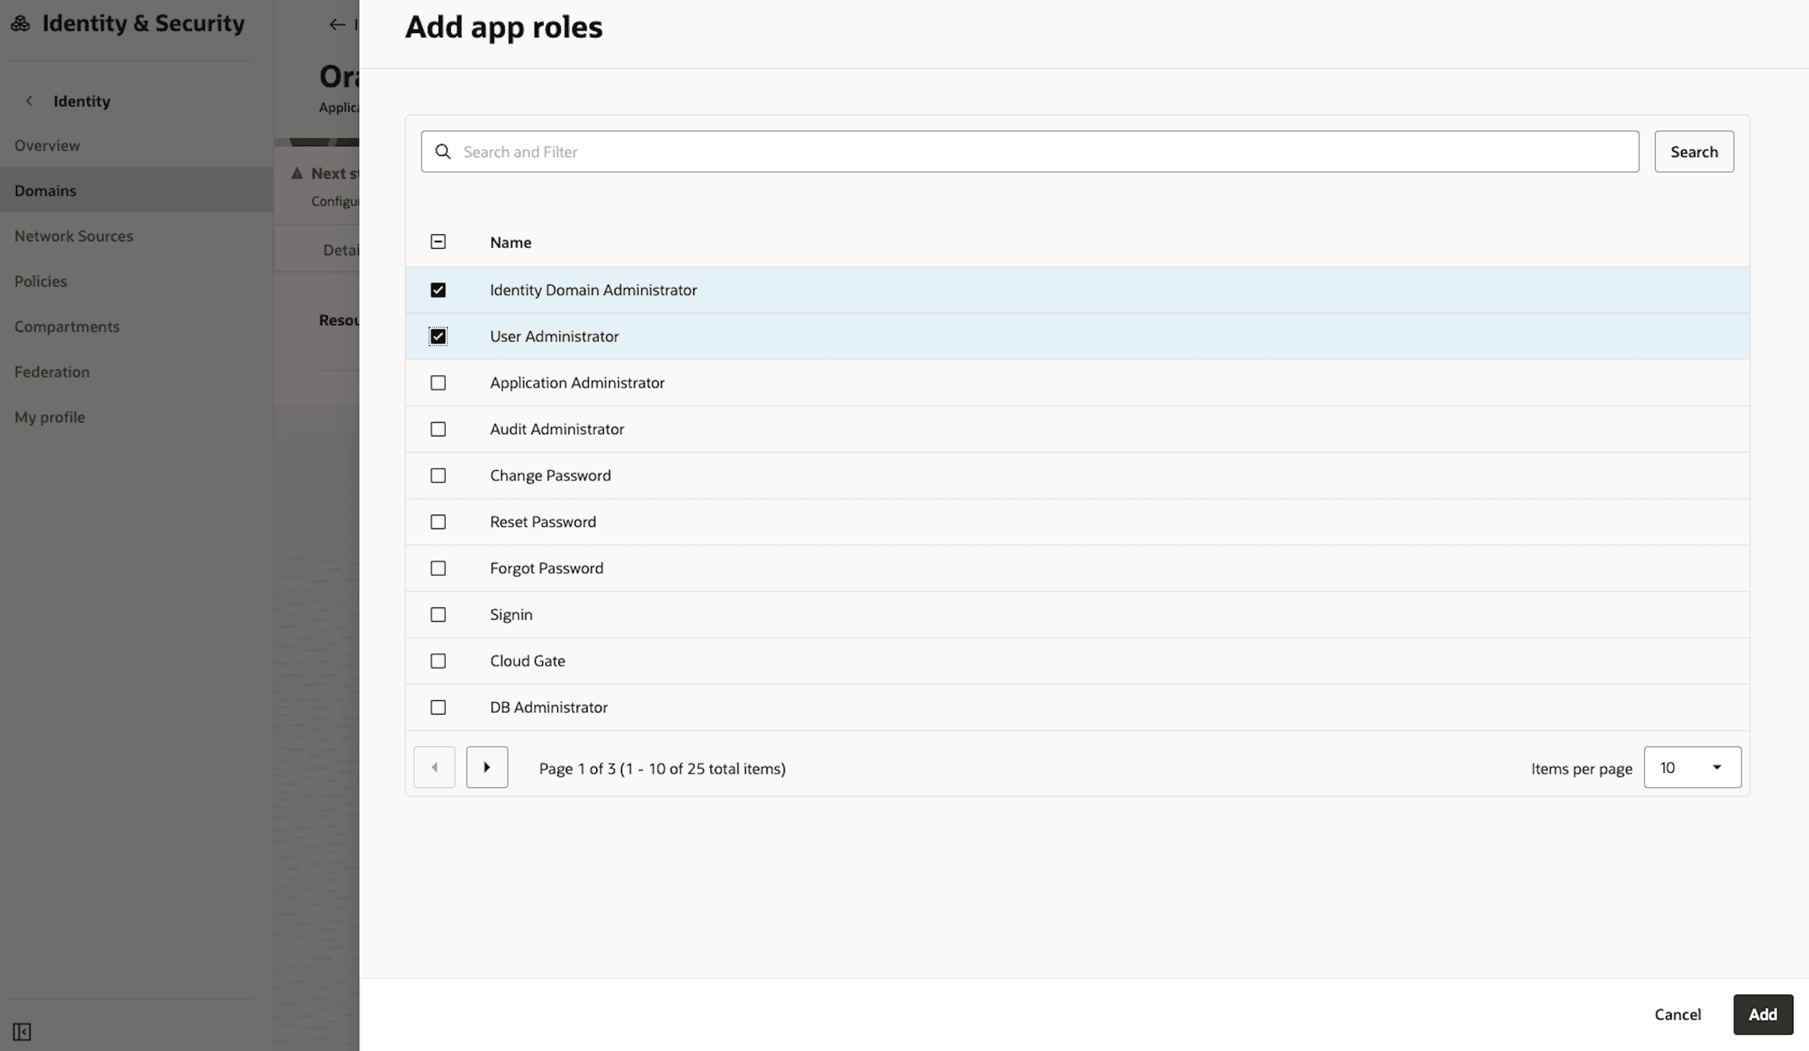1809x1051 pixels.
Task: Click the select-all checkbox in the Name header
Action: point(439,242)
